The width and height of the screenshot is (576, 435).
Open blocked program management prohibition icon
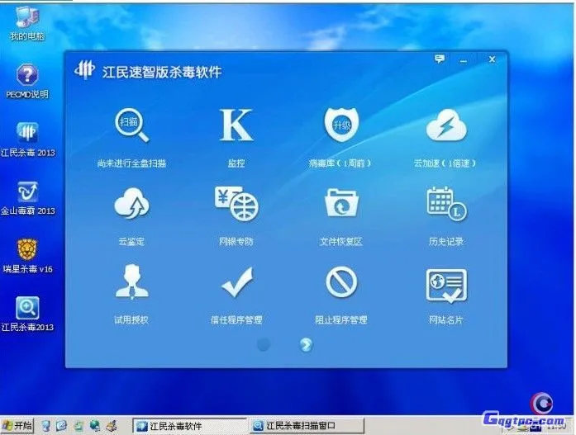[341, 281]
